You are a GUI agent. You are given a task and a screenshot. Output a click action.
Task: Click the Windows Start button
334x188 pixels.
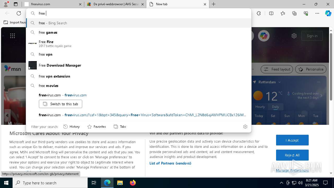6,183
